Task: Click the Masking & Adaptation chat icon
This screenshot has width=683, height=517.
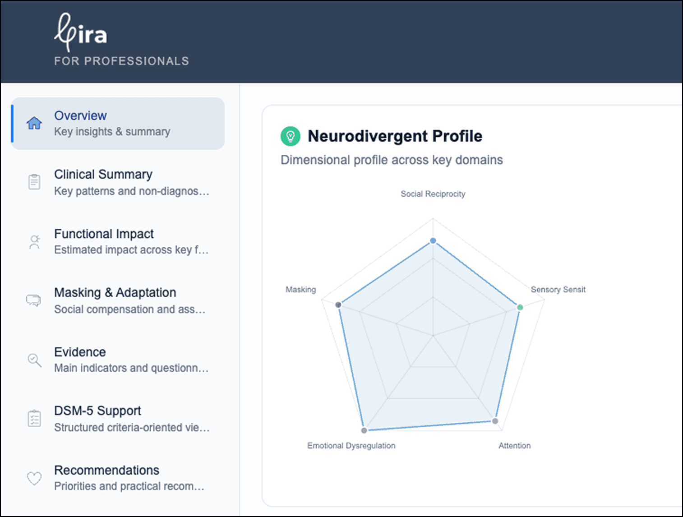Action: pos(34,300)
